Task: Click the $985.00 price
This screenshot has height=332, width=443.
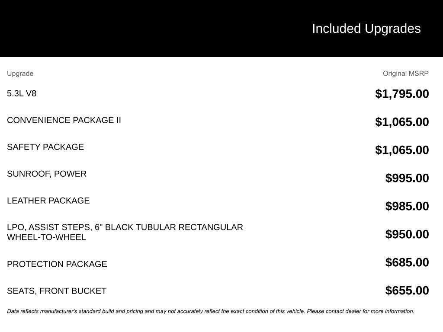Action: 407,206
